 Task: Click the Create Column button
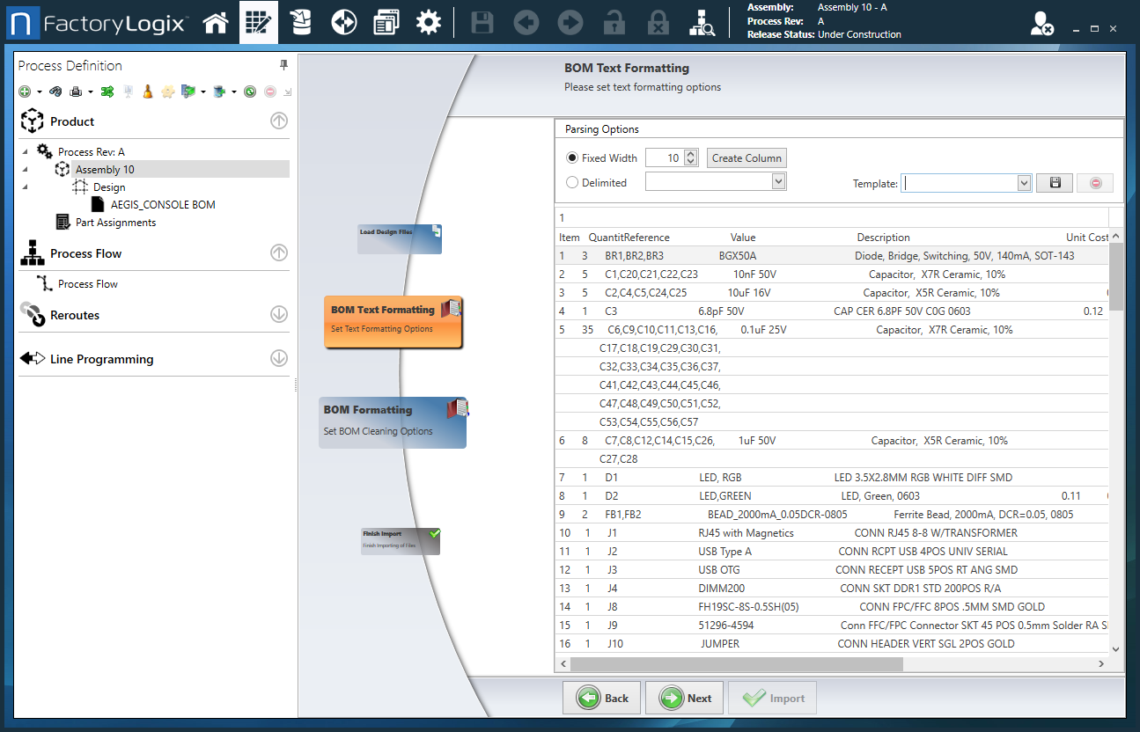click(747, 158)
